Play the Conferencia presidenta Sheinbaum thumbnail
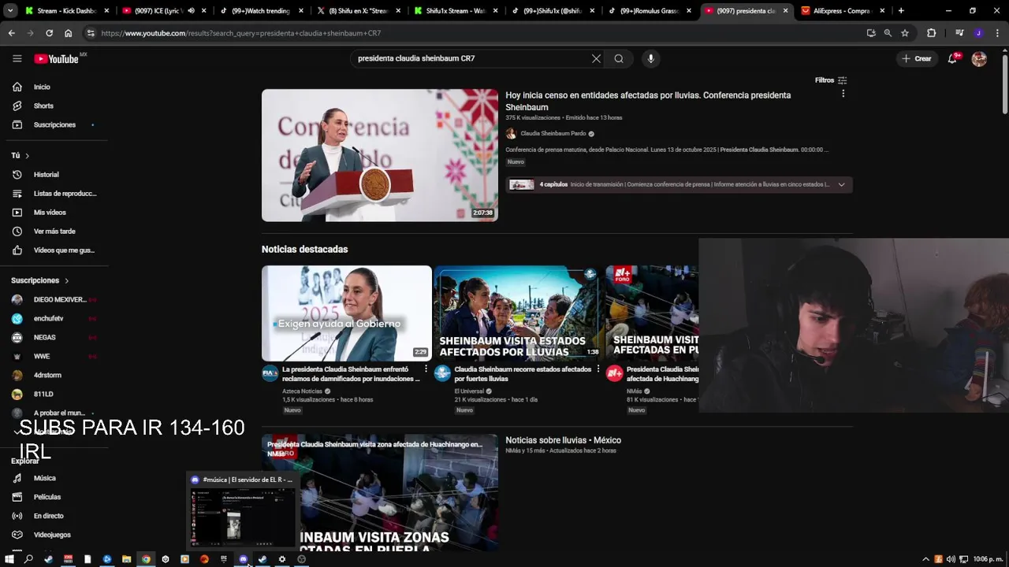1009x567 pixels. [379, 155]
